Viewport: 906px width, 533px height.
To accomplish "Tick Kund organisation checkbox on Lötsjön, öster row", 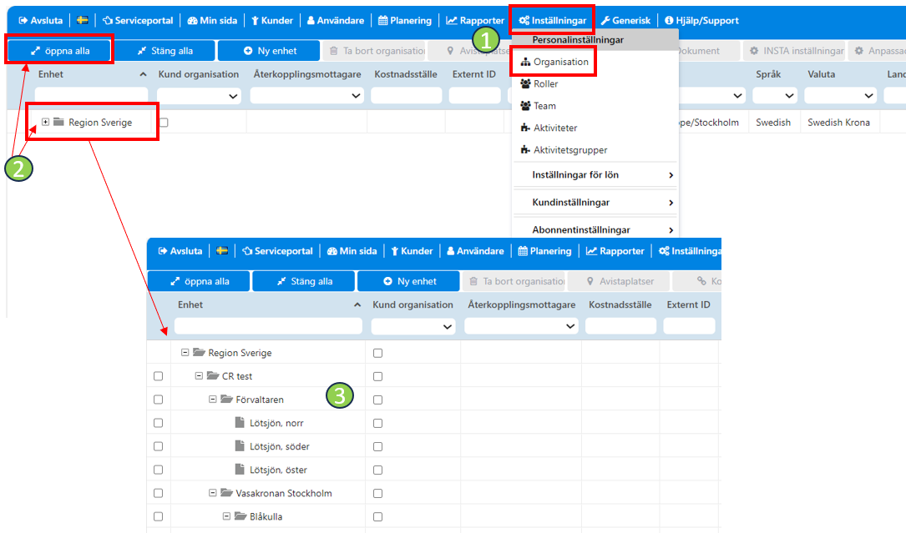I will click(x=378, y=470).
